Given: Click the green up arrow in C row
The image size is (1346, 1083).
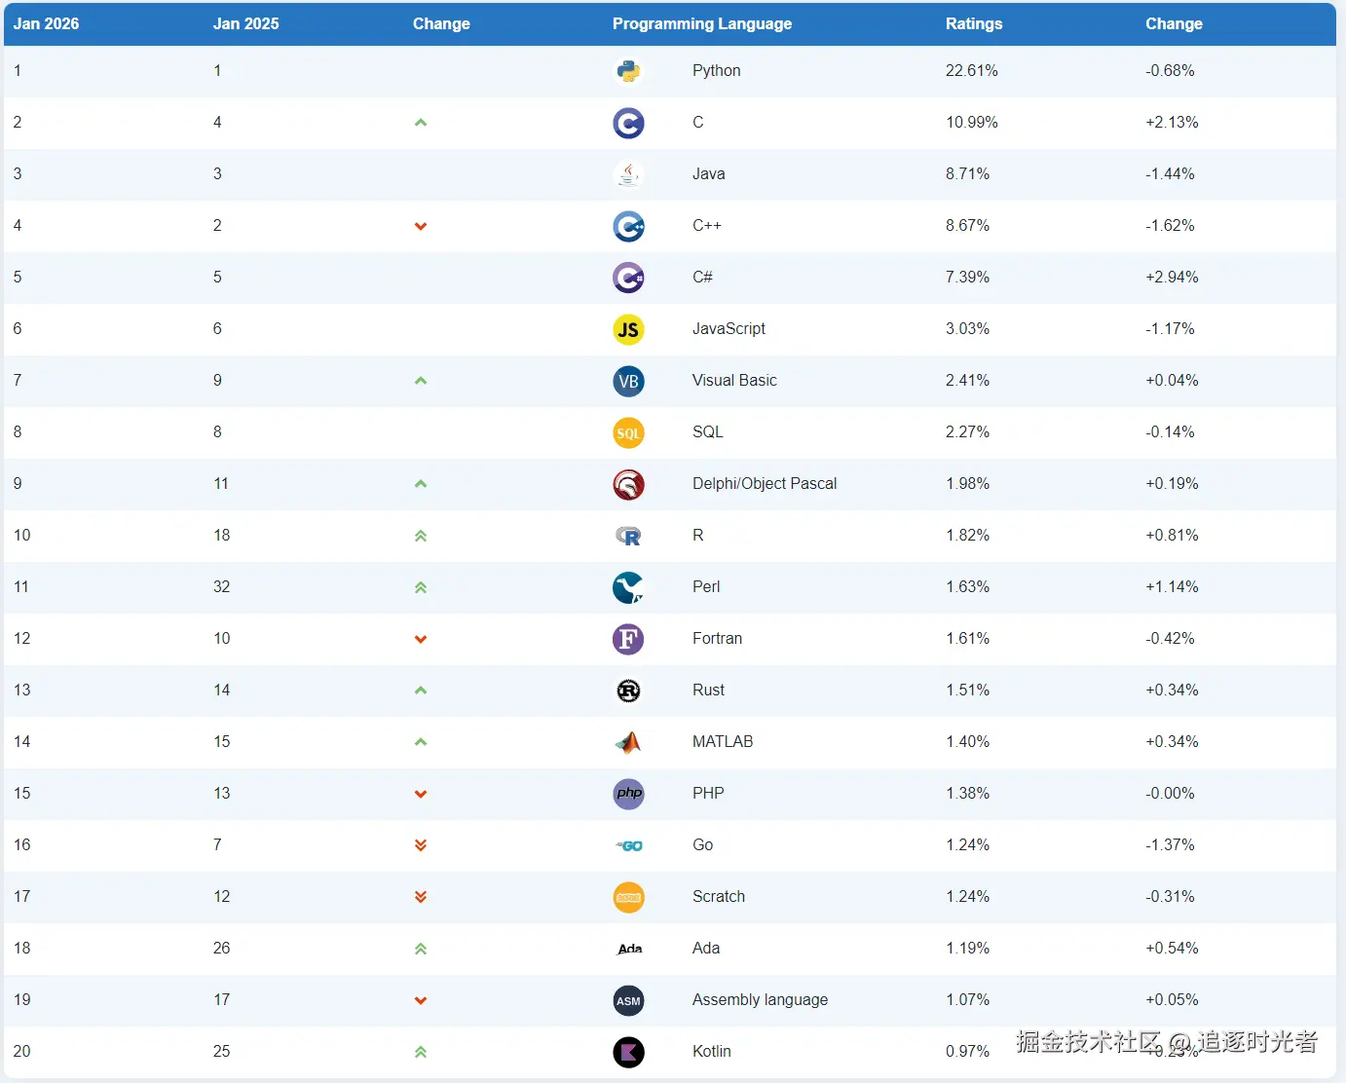Looking at the screenshot, I should [x=421, y=123].
